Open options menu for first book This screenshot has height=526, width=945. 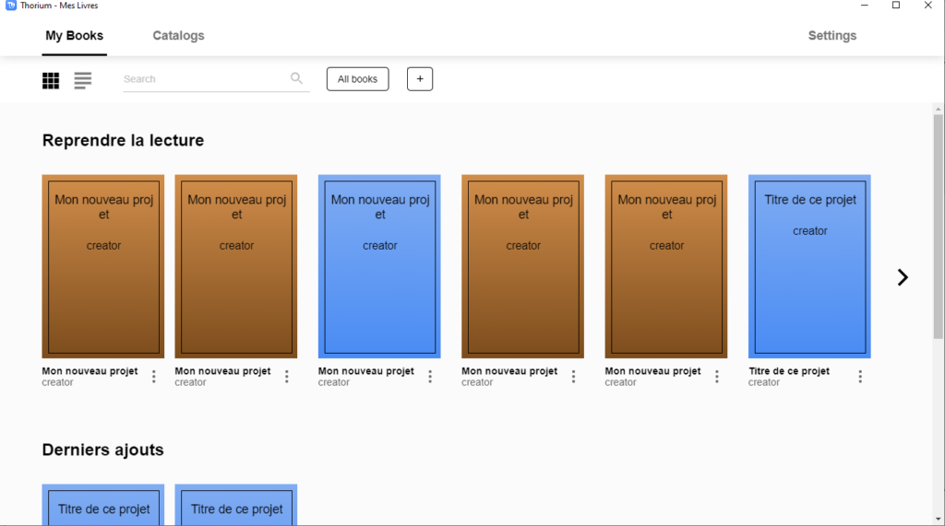(x=154, y=377)
